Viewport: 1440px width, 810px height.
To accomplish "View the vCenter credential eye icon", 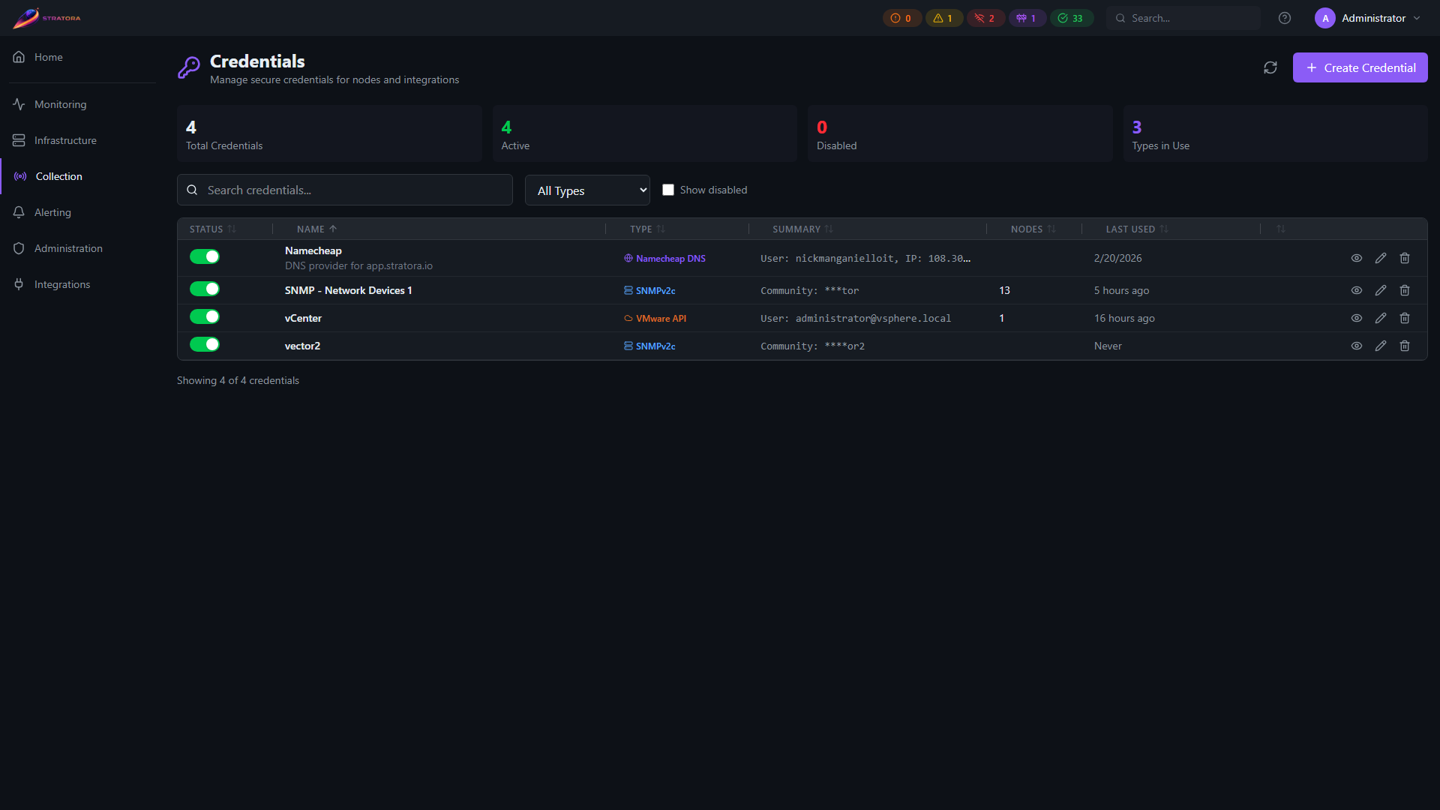I will (1357, 318).
